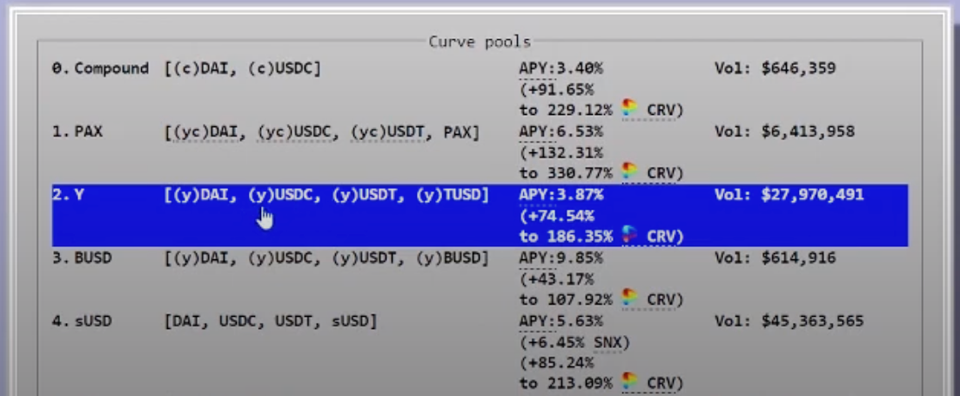This screenshot has width=960, height=396.
Task: Click the CRV icon in the BUSD row
Action: pos(630,298)
